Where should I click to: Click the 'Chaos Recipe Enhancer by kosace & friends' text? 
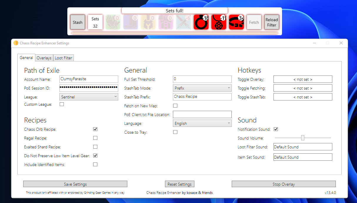pyautogui.click(x=179, y=193)
